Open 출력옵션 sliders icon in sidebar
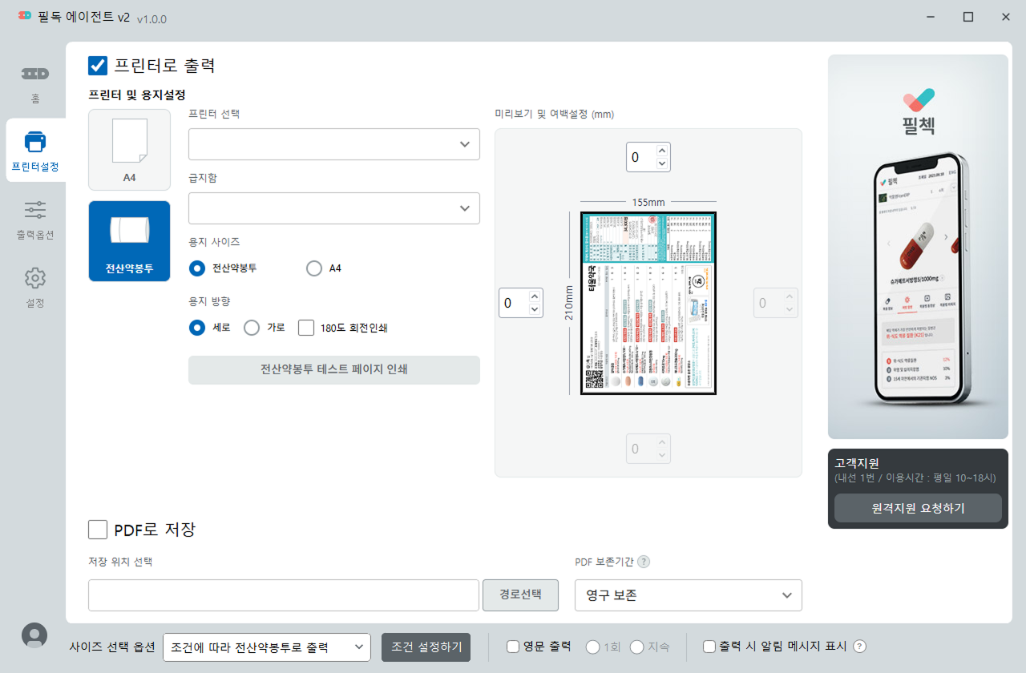The height and width of the screenshot is (673, 1026). [35, 211]
